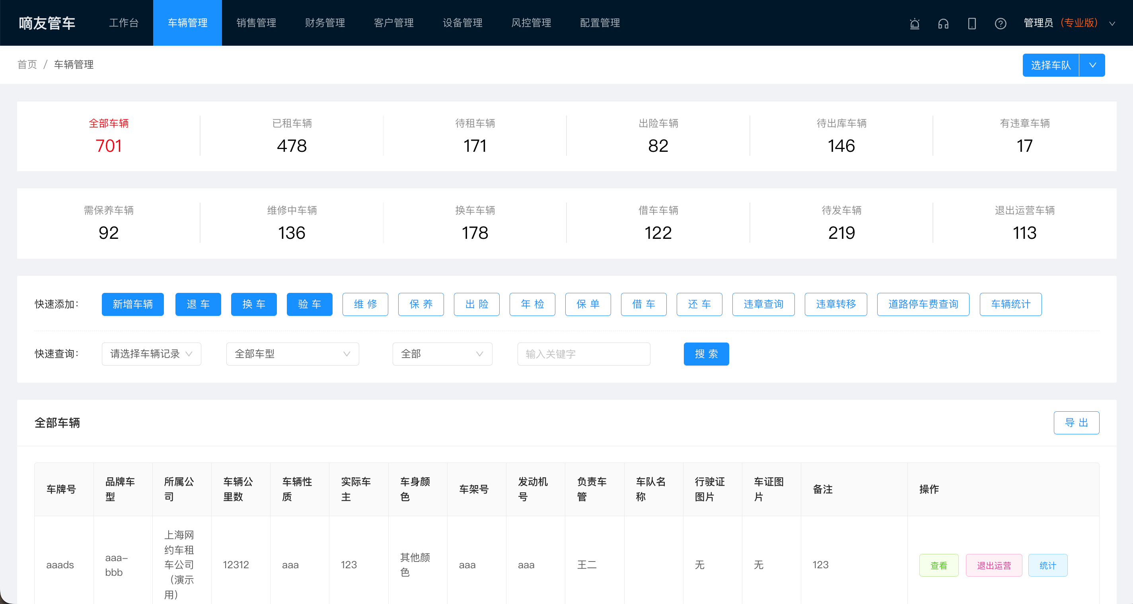1133x604 pixels.
Task: Click 新增车辆 button
Action: [x=132, y=304]
